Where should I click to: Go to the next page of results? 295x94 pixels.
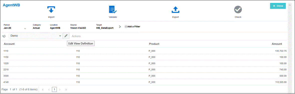(x=60, y=90)
